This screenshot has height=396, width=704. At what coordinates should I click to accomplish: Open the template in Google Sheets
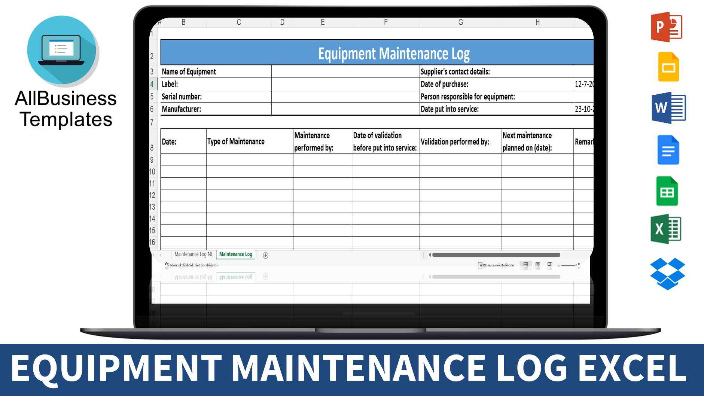(668, 191)
